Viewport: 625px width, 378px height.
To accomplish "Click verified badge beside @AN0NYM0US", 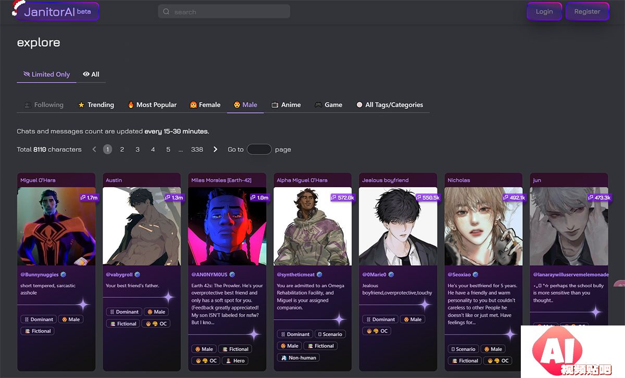I will click(232, 274).
